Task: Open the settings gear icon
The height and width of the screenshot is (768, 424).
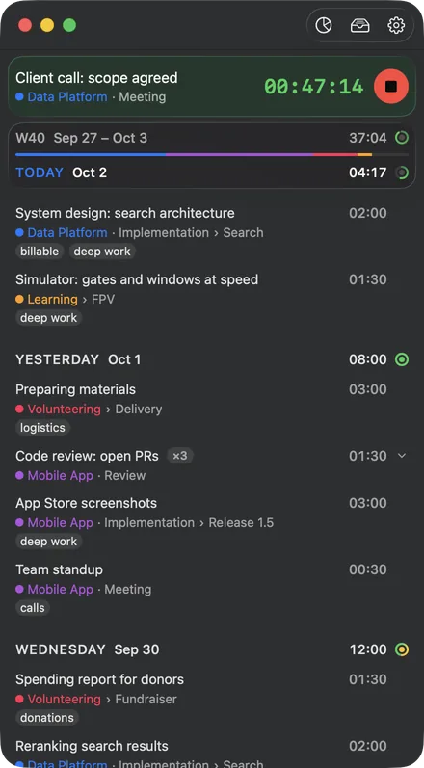Action: pos(396,25)
